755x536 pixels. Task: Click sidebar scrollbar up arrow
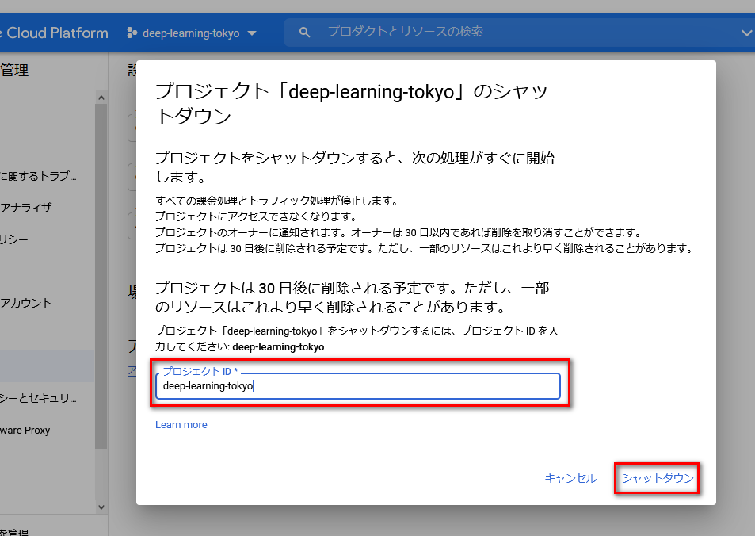pyautogui.click(x=101, y=98)
